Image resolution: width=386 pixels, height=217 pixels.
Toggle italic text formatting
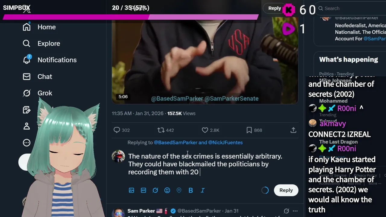pos(203,190)
